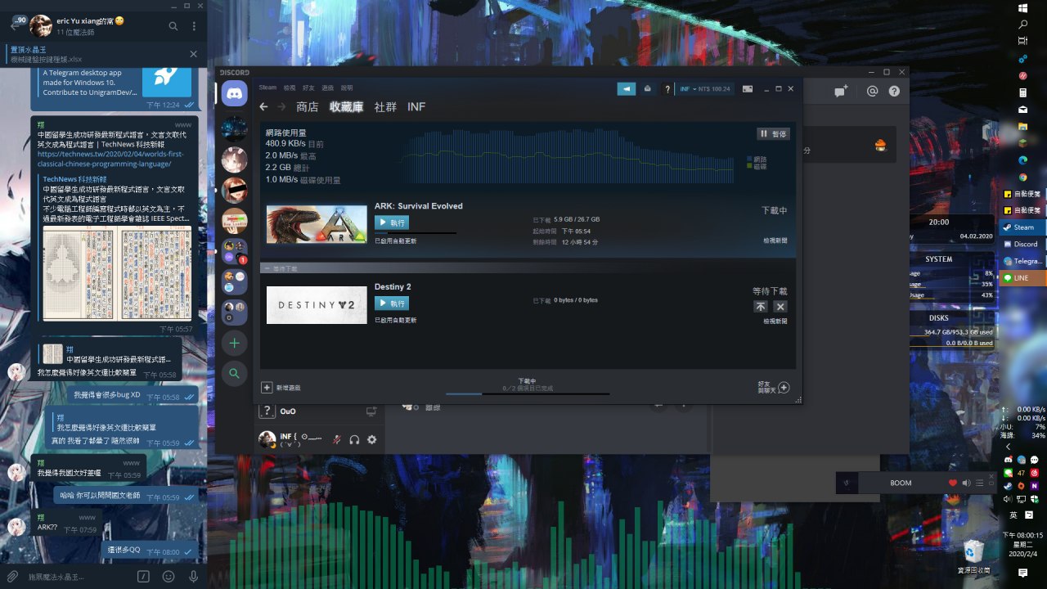This screenshot has width=1047, height=589.
Task: Open Discord help question mark
Action: 894,92
